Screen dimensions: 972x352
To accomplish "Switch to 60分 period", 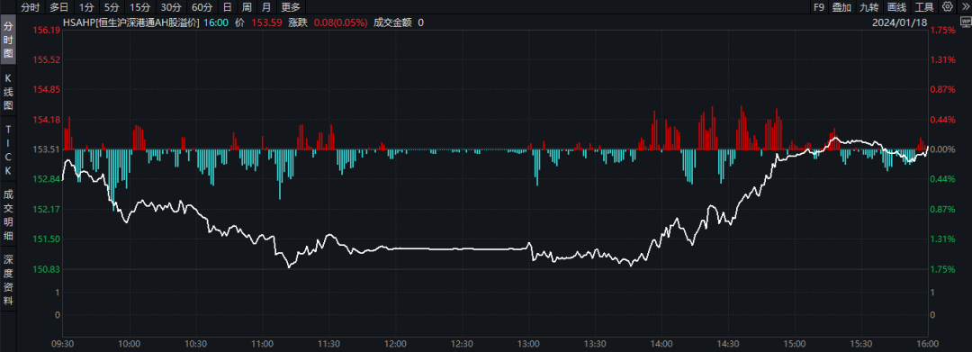I will 202,7.
